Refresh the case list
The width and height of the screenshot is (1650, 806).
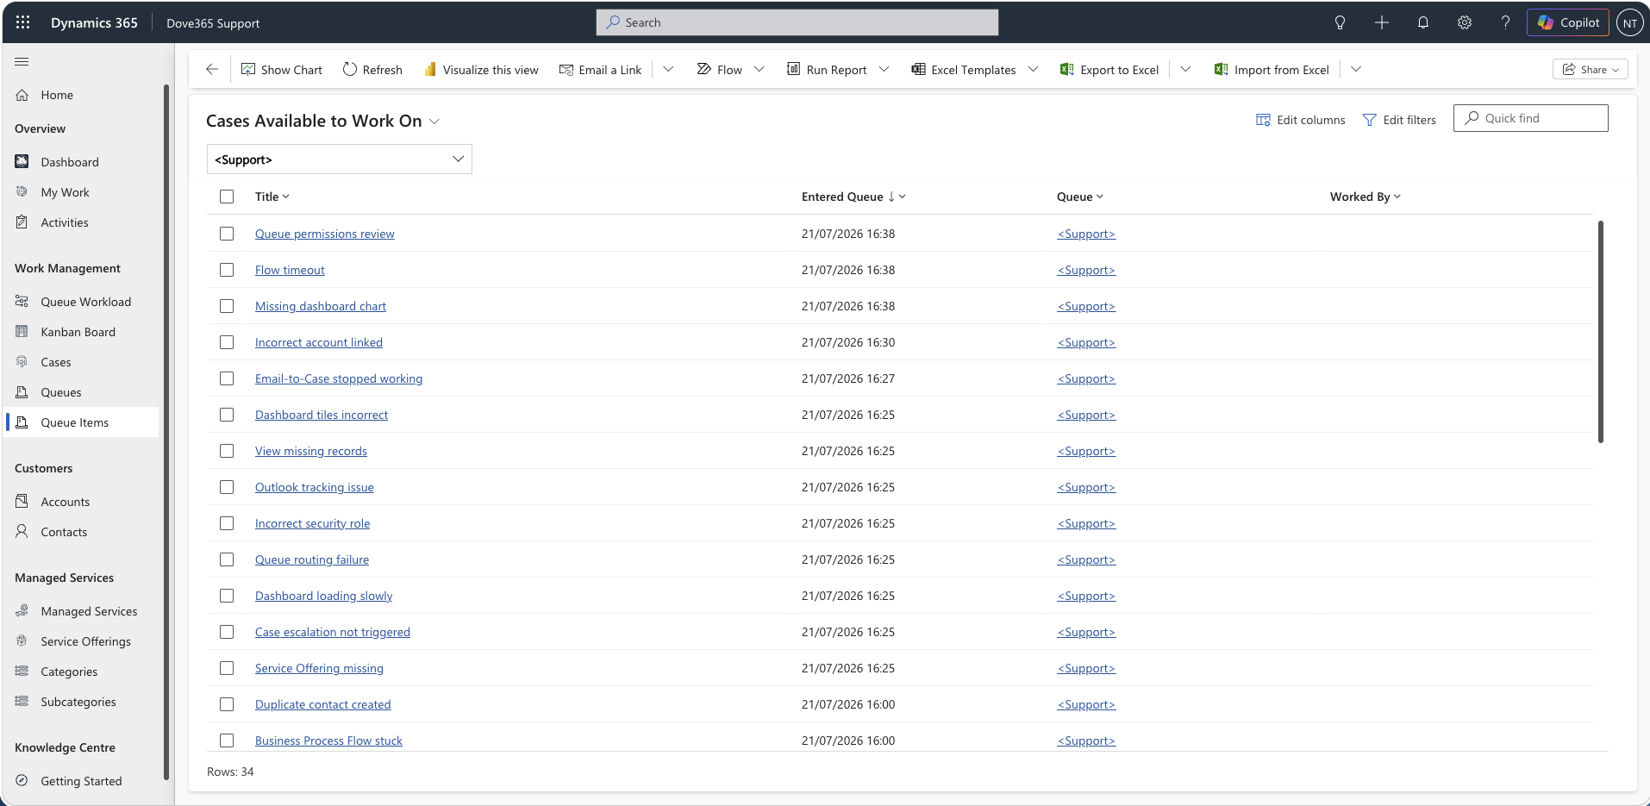click(372, 70)
